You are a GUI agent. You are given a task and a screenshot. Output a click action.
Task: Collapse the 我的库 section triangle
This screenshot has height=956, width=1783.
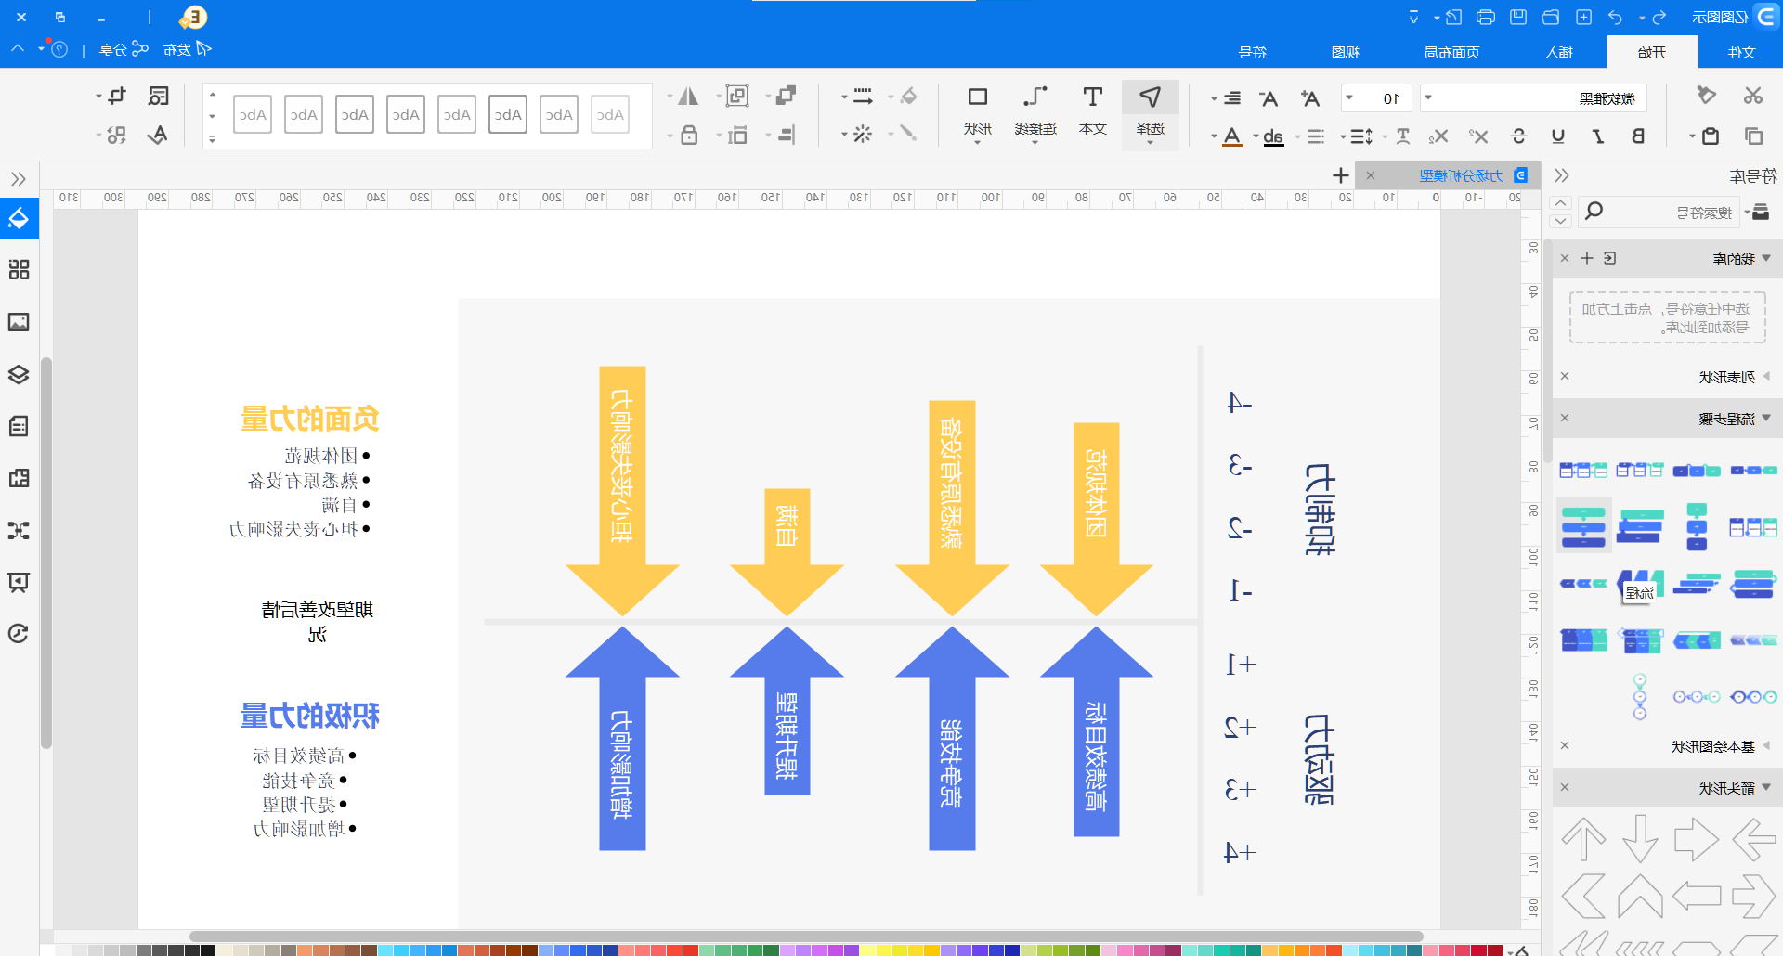coord(1766,259)
